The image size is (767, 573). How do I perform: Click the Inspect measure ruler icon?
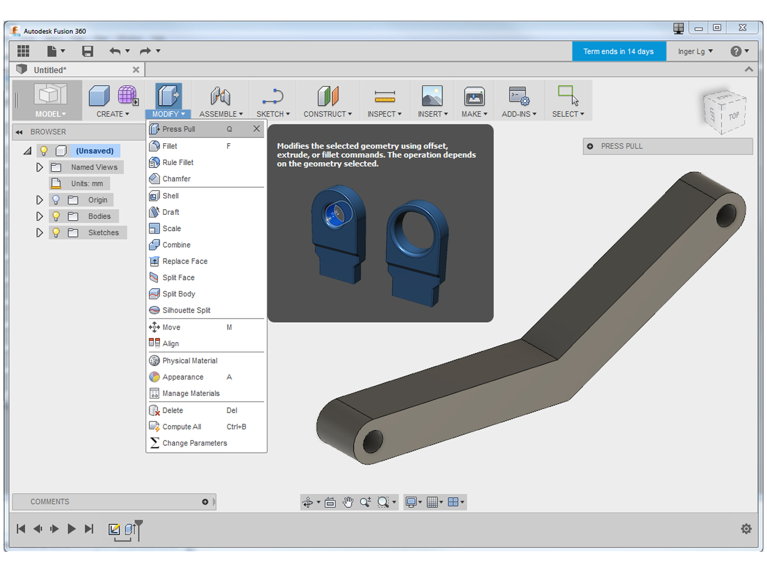pos(385,95)
